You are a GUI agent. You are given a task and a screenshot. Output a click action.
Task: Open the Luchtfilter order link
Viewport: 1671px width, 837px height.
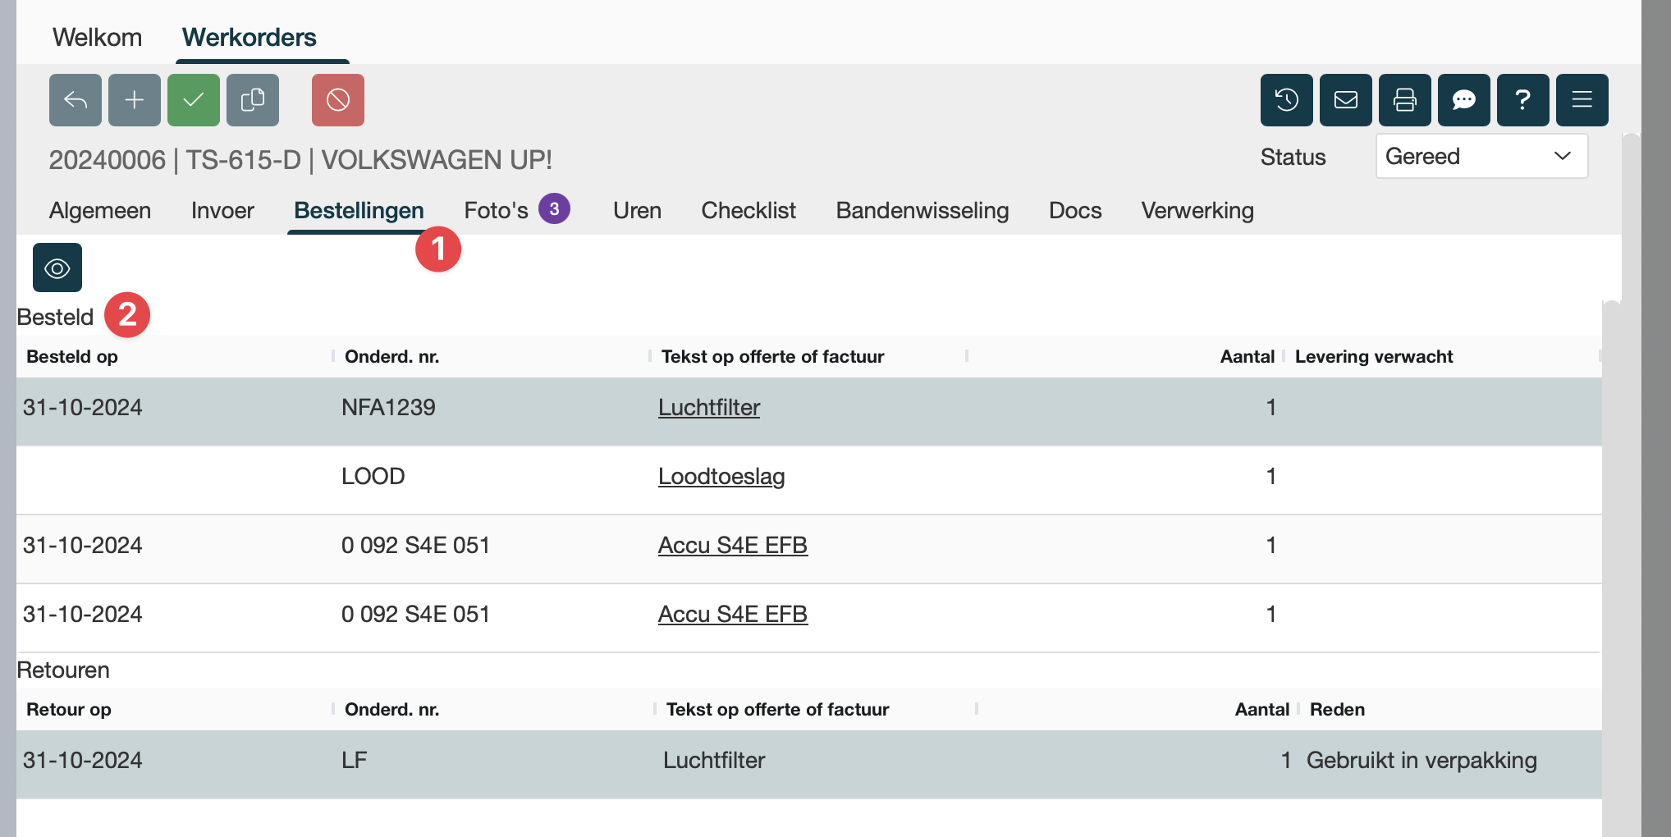pos(709,408)
